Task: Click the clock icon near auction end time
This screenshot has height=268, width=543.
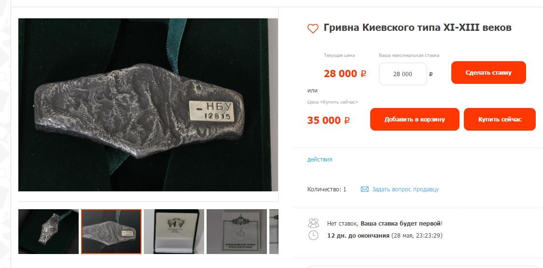Action: [313, 236]
